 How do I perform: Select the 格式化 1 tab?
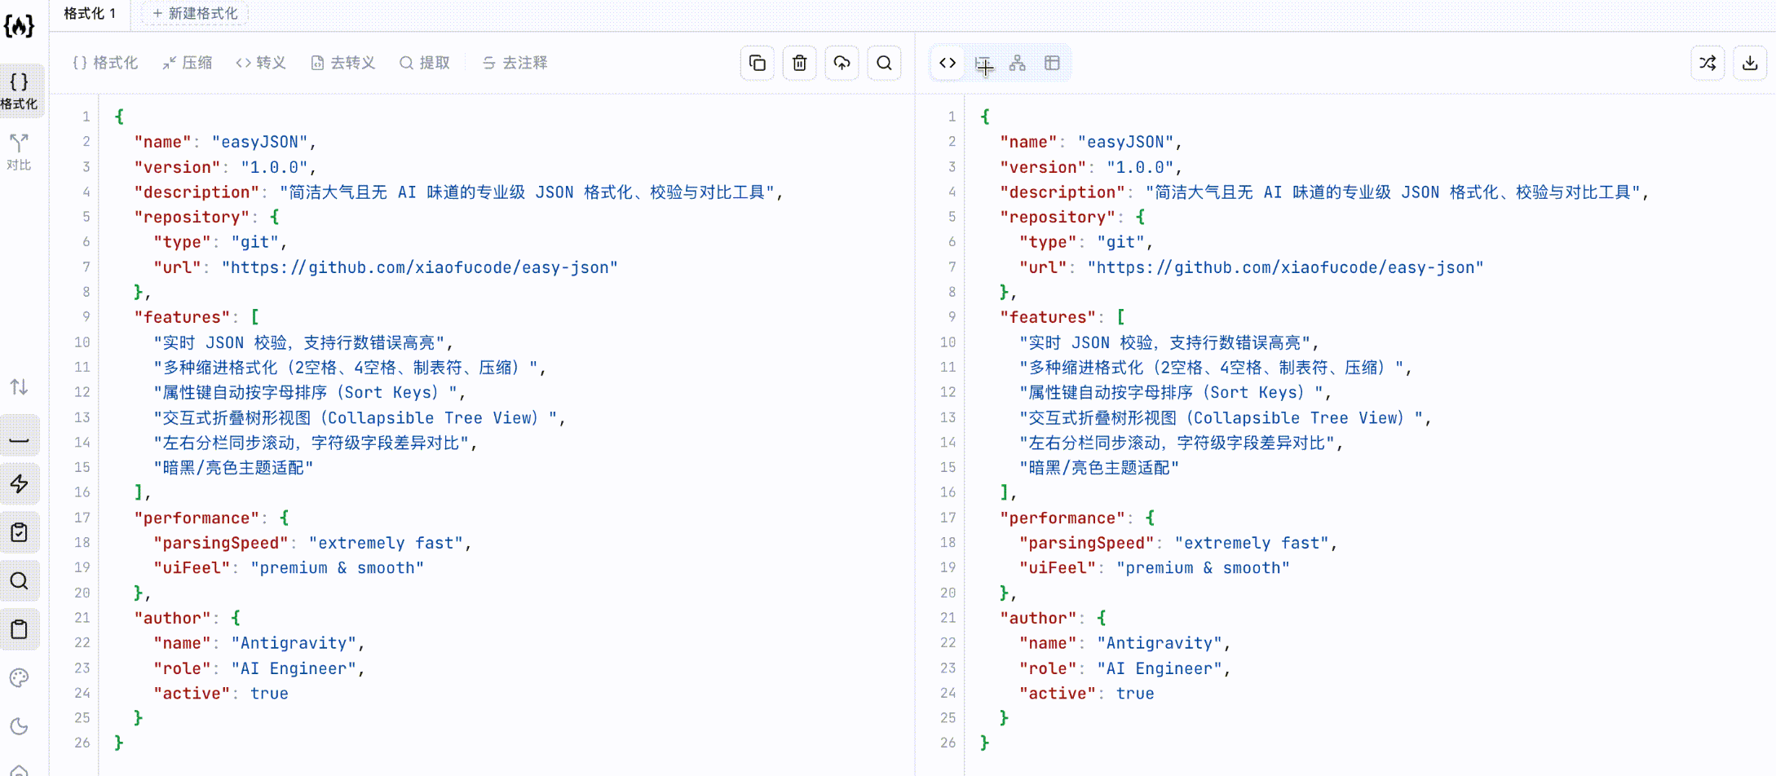point(90,13)
